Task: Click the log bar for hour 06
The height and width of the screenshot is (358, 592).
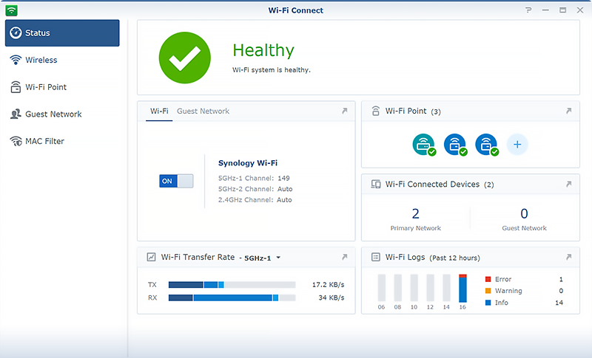Action: tap(382, 289)
